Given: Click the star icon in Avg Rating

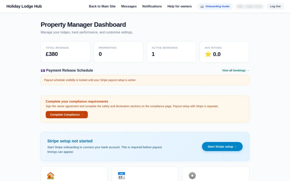Looking at the screenshot, I should point(208,54).
